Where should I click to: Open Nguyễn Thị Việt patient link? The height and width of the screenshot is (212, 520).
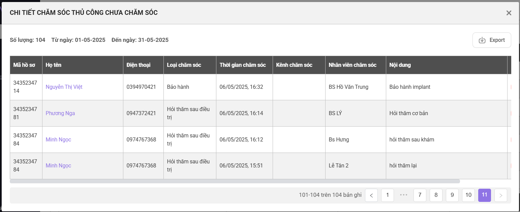coord(64,87)
